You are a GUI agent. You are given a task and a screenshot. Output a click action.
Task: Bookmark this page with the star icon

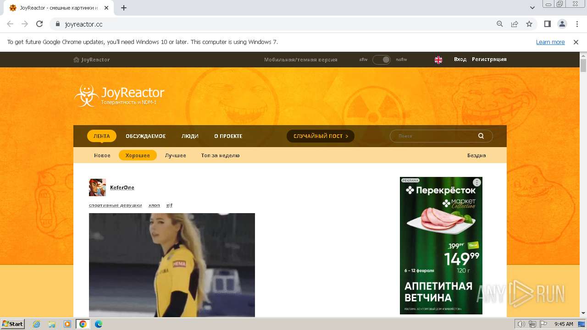pos(529,24)
